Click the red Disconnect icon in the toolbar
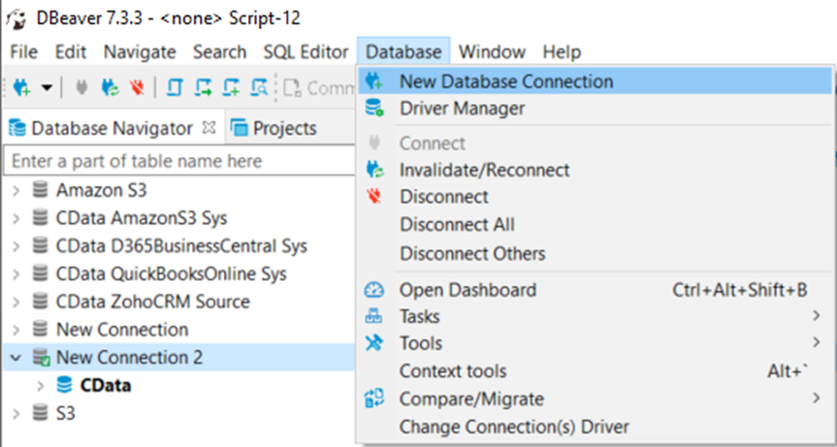The image size is (837, 447). 137,88
